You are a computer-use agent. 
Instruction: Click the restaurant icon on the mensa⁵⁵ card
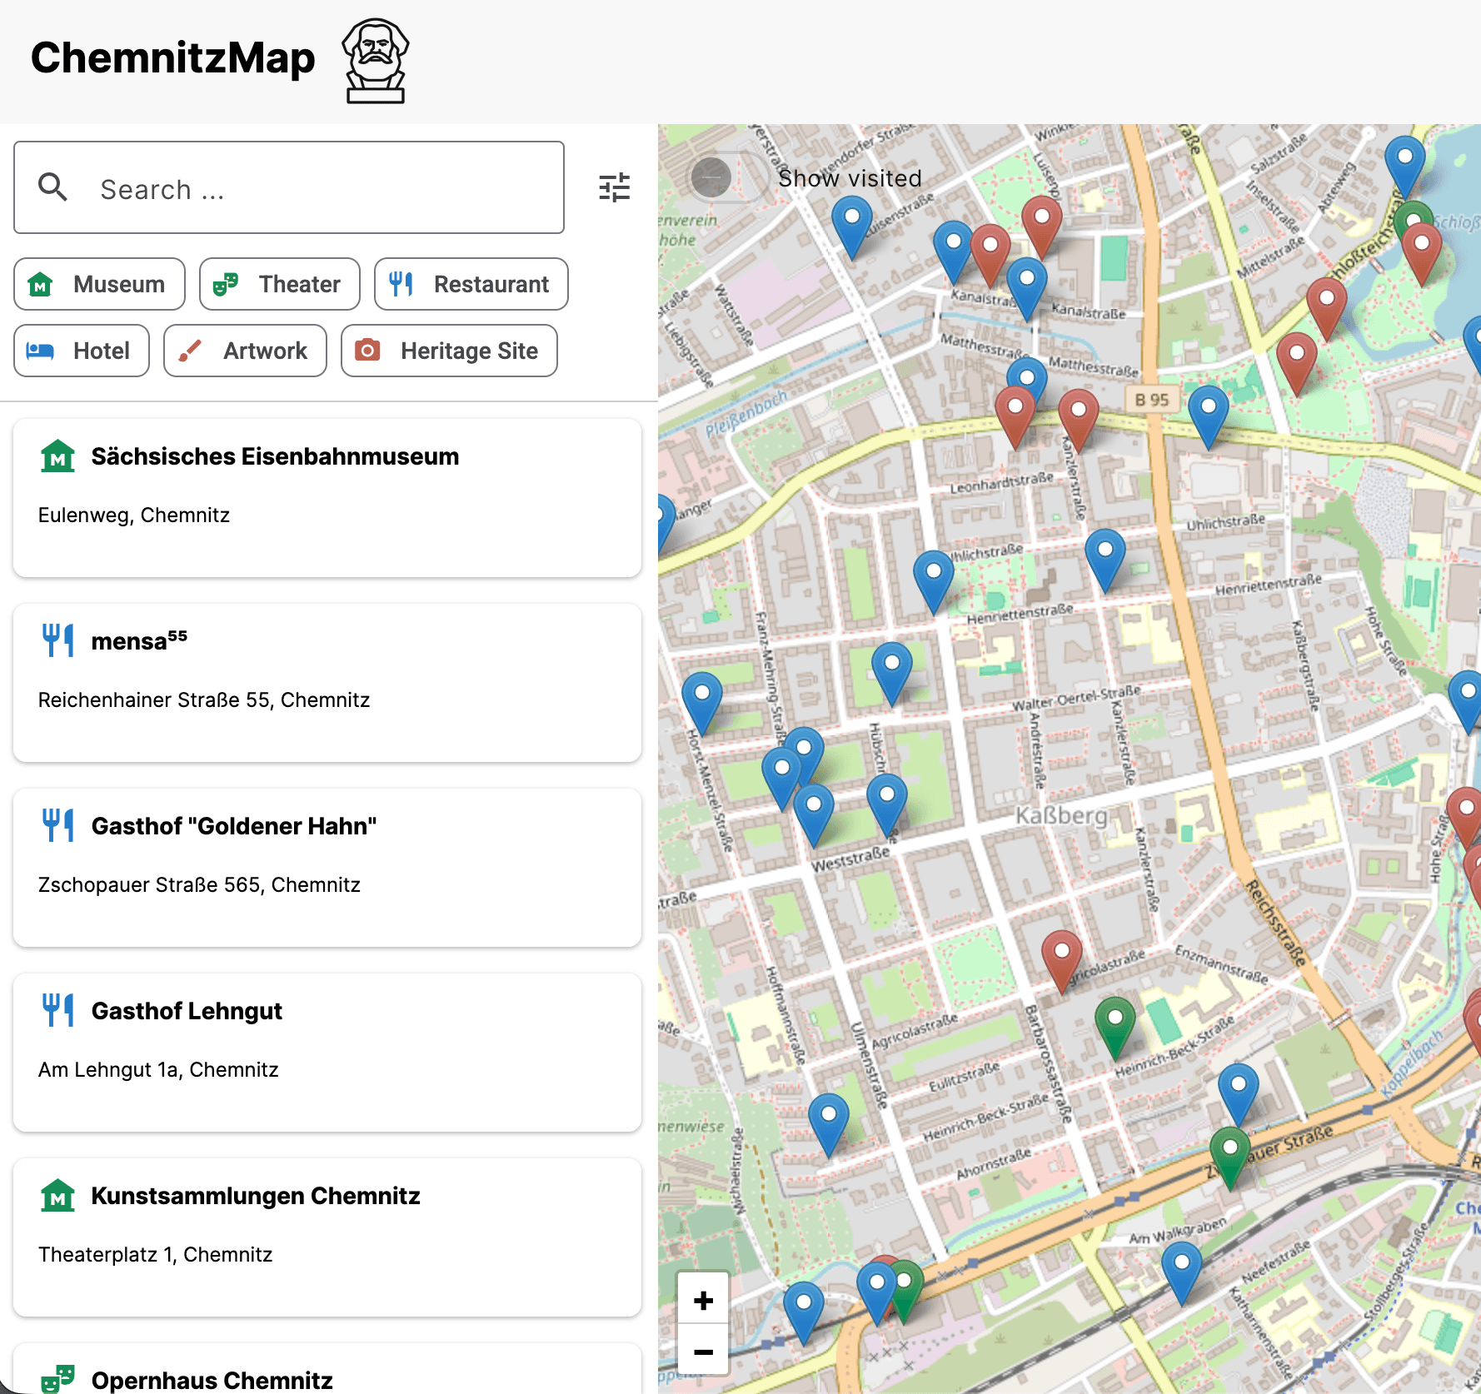tap(57, 640)
